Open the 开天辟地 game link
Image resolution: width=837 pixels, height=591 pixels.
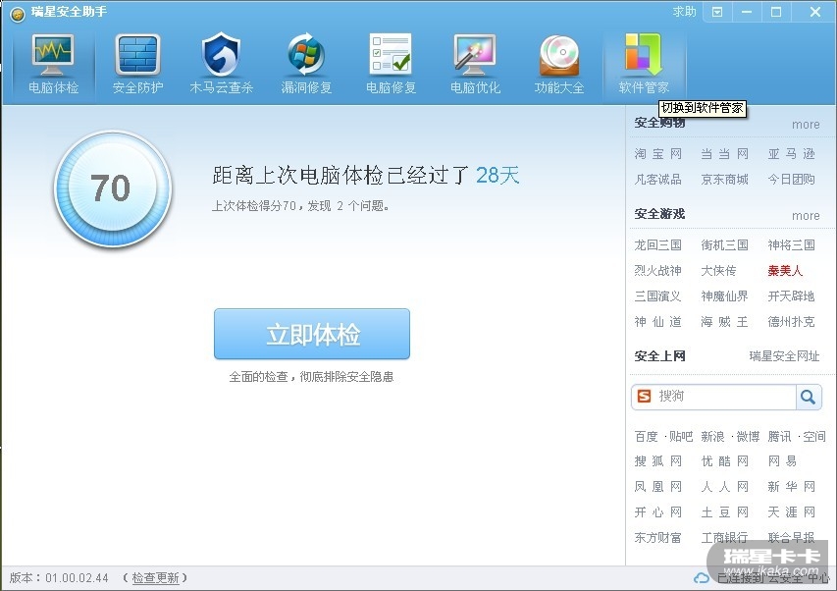pos(791,296)
